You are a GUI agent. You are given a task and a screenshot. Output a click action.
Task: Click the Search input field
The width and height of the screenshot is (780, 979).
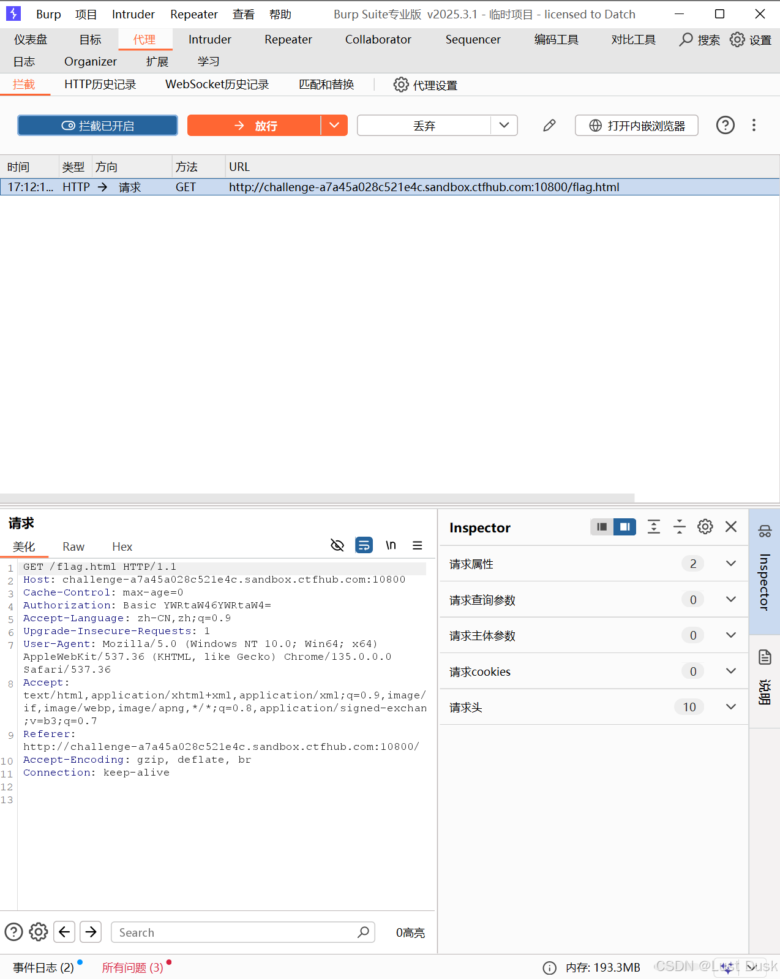[x=243, y=932]
